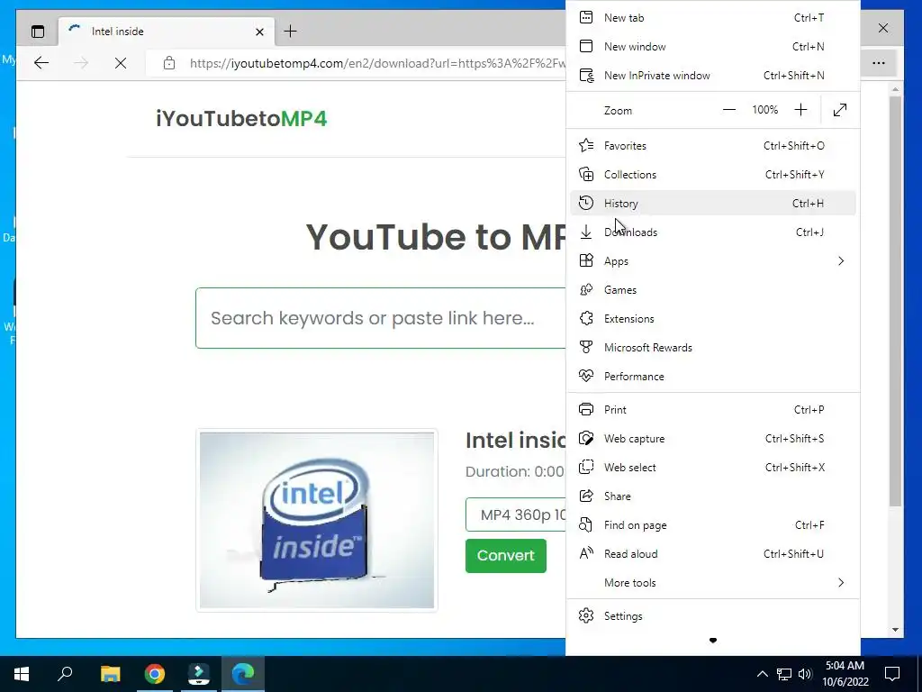Open Collections from the Edge menu
Viewport: 922px width, 692px height.
[713, 174]
